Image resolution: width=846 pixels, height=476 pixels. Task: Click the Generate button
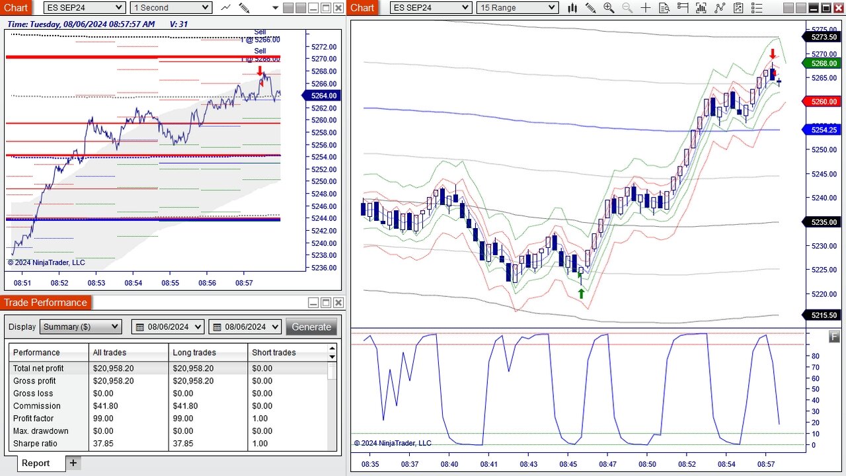coord(311,327)
